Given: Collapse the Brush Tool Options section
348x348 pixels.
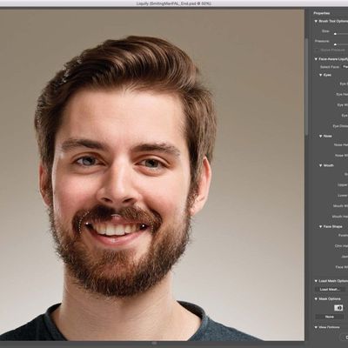Looking at the screenshot, I should [316, 21].
